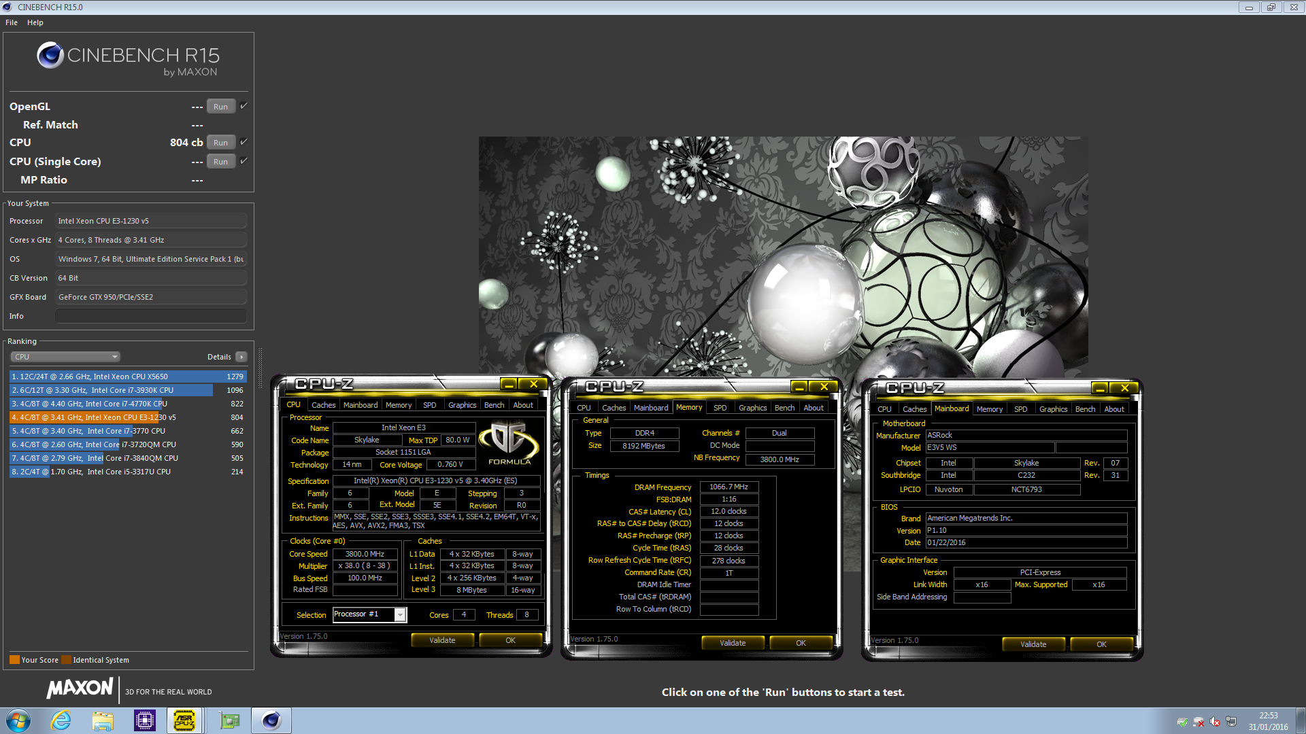Screen dimensions: 1306x734
Task: Click the purple CPU chip taskbar icon
Action: [144, 720]
